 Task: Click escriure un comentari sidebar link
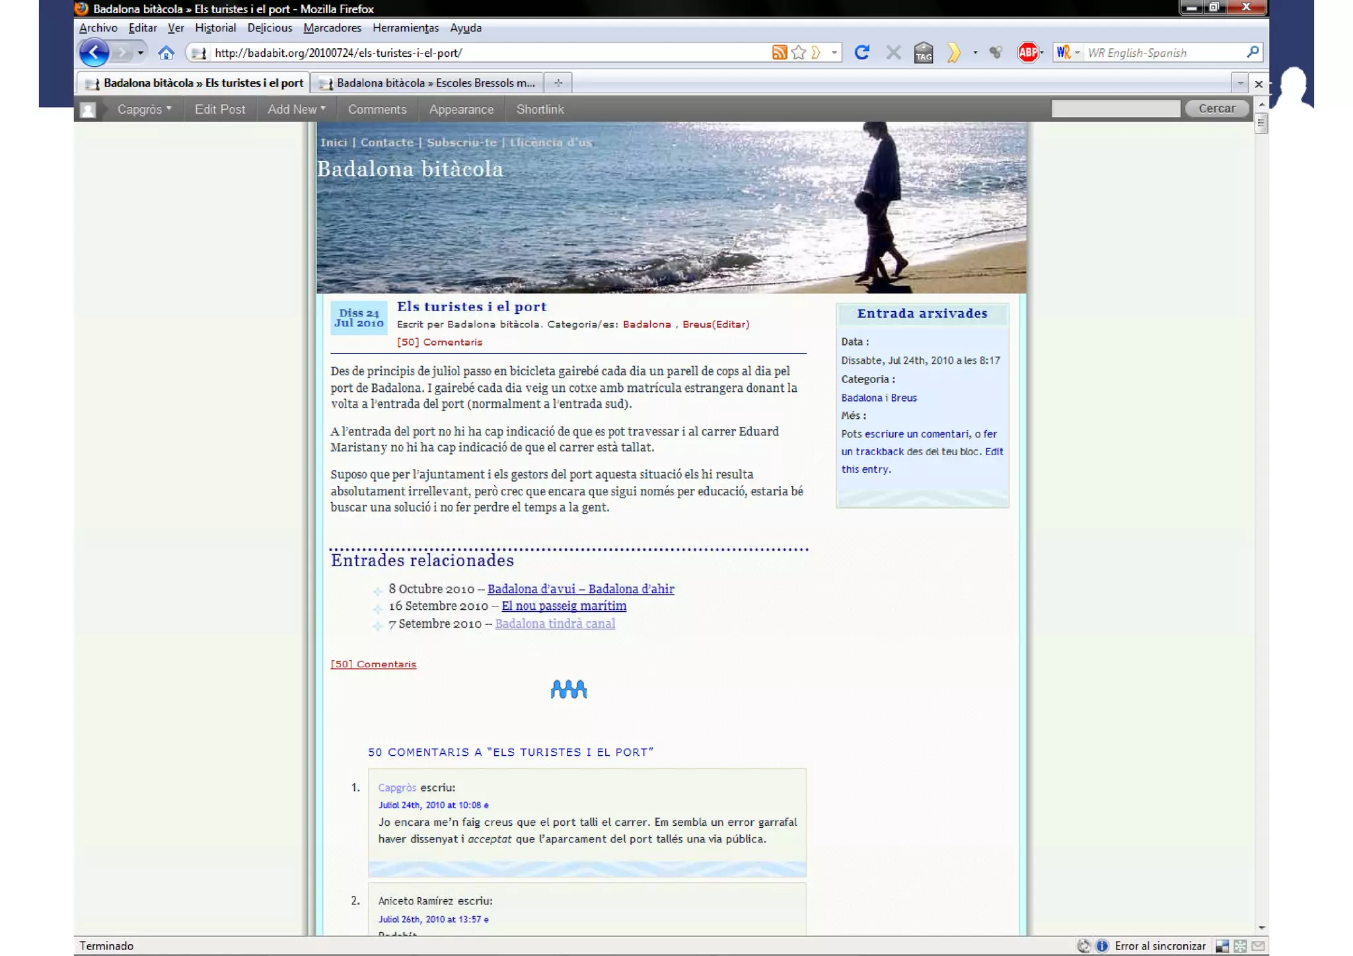click(917, 434)
